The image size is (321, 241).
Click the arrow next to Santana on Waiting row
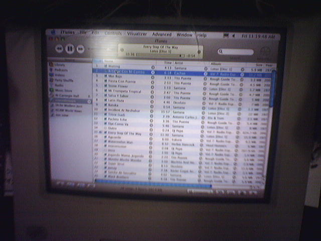(205, 67)
